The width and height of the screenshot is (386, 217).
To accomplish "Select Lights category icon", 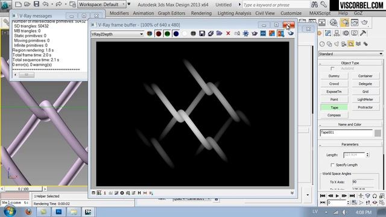I will pos(337,44).
